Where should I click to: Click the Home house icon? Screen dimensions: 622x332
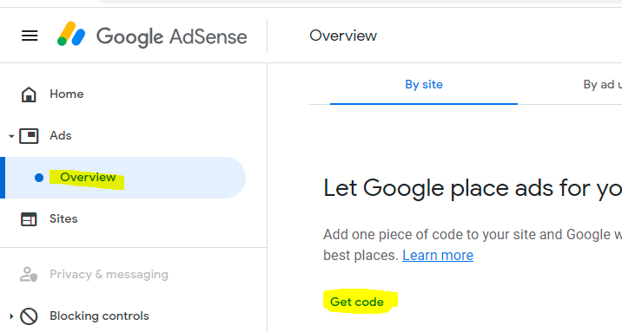coord(29,94)
